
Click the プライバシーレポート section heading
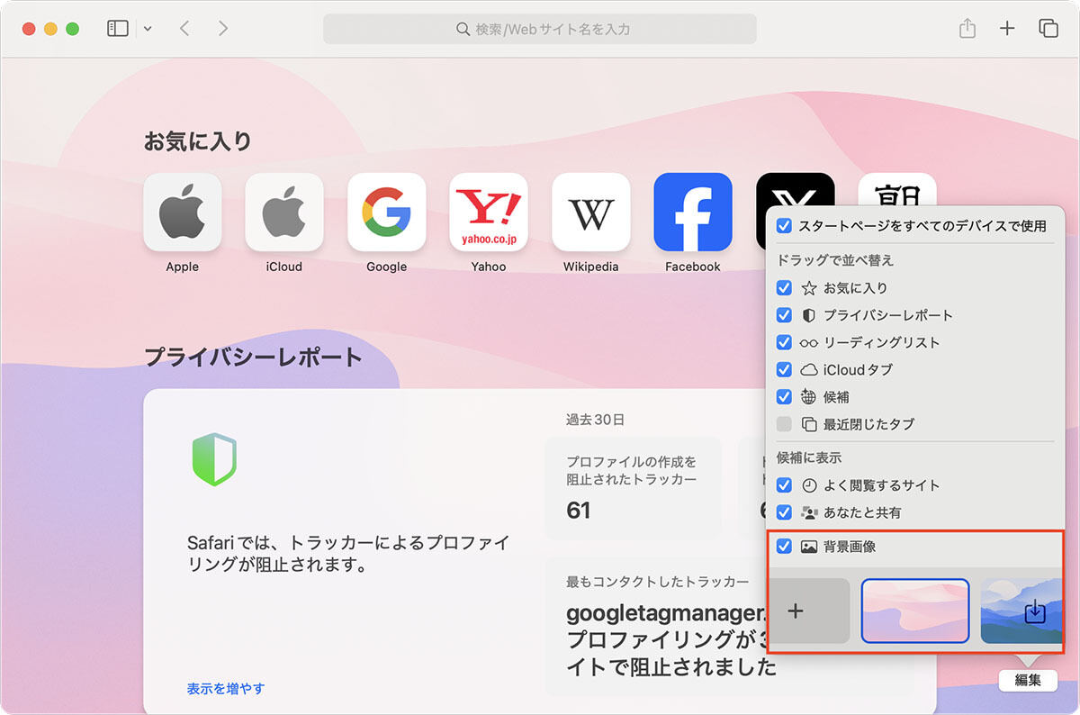click(x=254, y=357)
